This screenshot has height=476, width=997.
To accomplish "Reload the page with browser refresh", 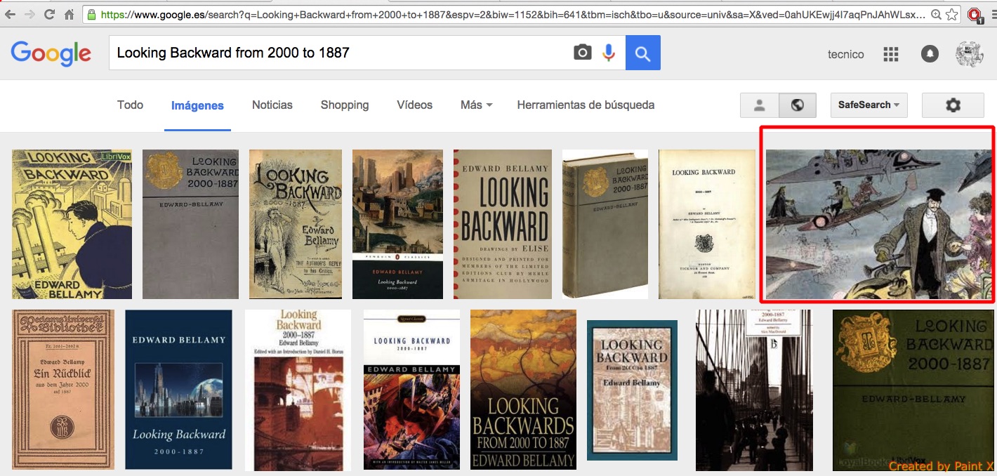I will point(49,14).
